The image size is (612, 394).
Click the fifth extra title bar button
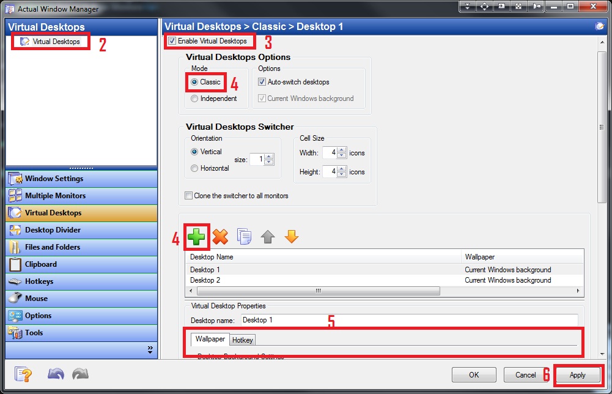(x=536, y=6)
